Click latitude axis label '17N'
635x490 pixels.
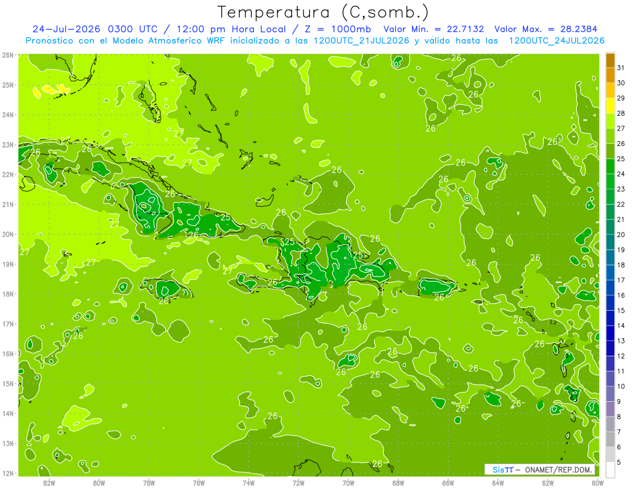[x=7, y=324]
